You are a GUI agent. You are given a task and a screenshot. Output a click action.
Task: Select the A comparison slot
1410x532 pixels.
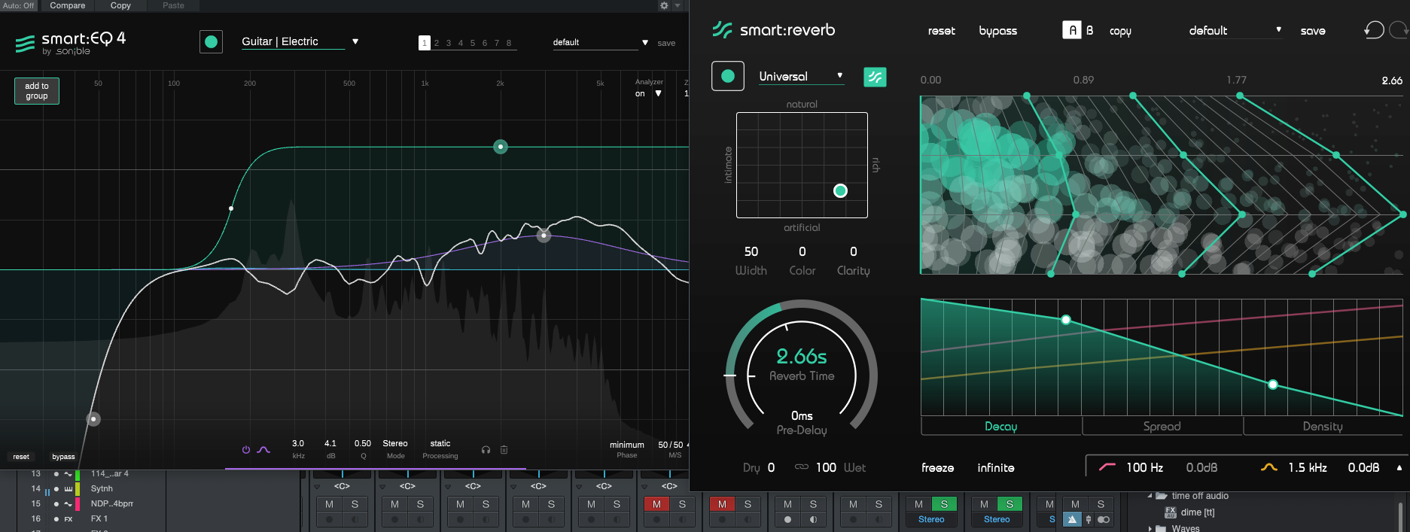coord(1072,30)
